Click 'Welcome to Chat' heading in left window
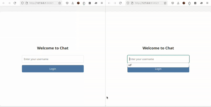This screenshot has width=211, height=107. pyautogui.click(x=53, y=48)
